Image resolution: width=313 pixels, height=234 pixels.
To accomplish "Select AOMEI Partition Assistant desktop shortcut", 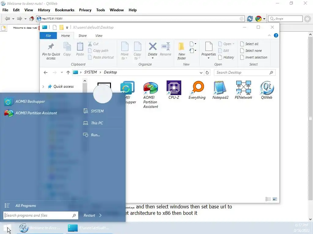I will pyautogui.click(x=151, y=95).
